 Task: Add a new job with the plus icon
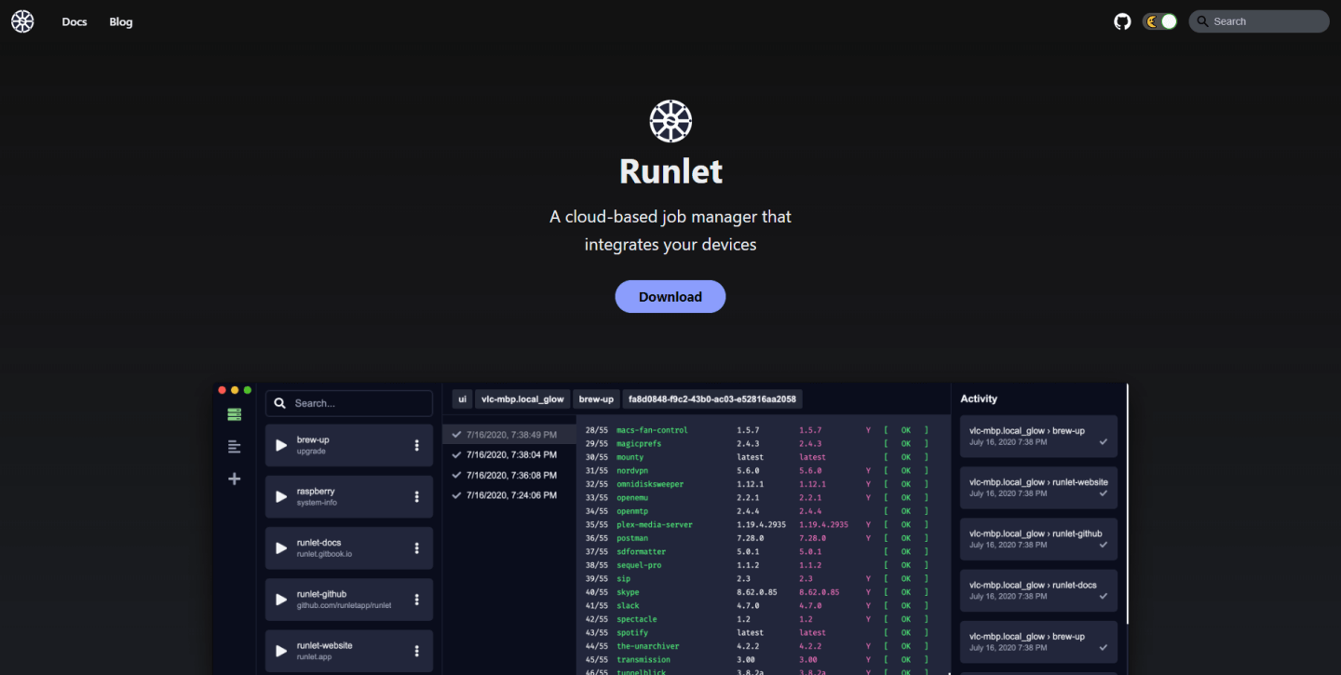(x=234, y=479)
